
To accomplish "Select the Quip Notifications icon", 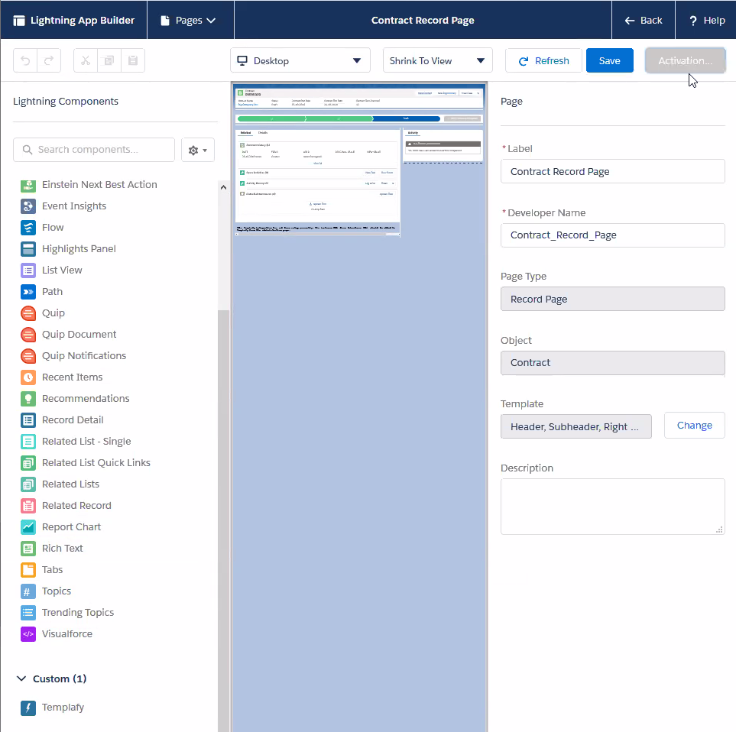I will (x=28, y=355).
